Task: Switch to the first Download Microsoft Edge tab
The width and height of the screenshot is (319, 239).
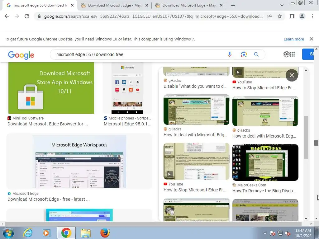Action: click(x=115, y=6)
